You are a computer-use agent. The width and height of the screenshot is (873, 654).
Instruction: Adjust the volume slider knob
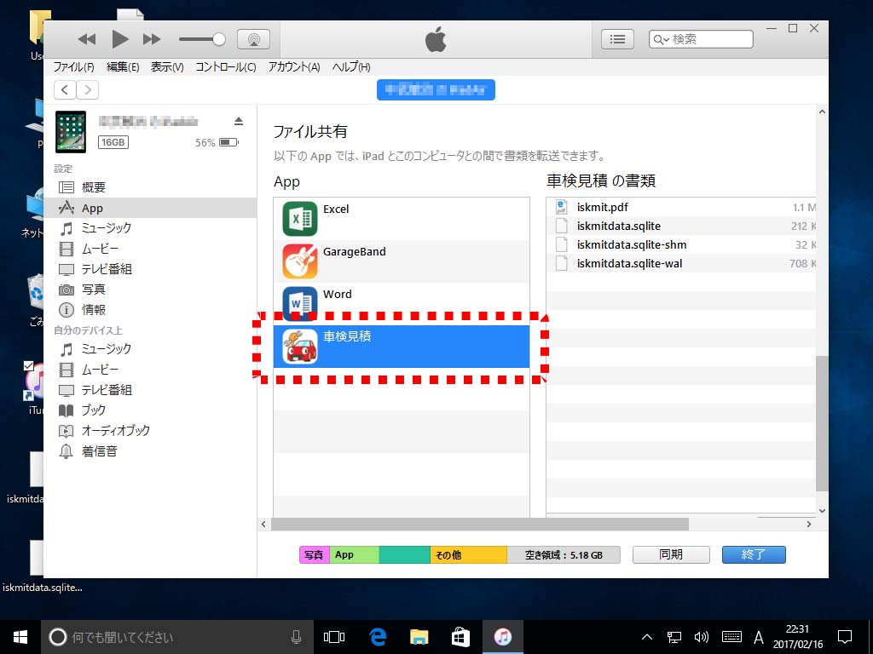tap(219, 39)
